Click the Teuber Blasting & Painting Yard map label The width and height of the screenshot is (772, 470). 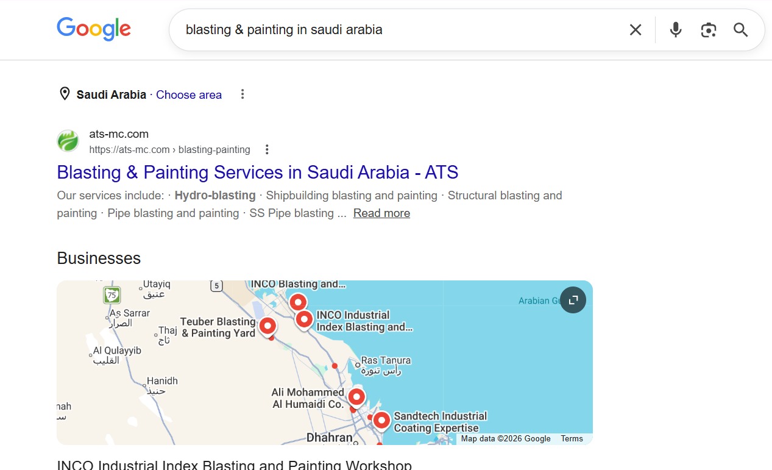pos(218,327)
